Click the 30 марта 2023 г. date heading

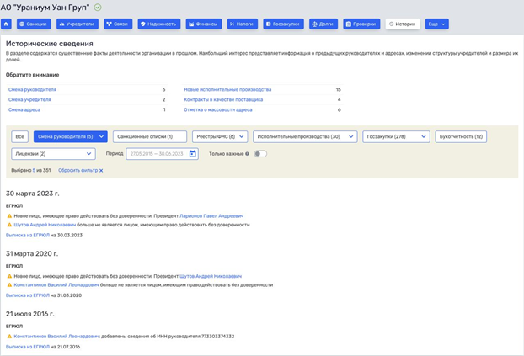point(32,194)
